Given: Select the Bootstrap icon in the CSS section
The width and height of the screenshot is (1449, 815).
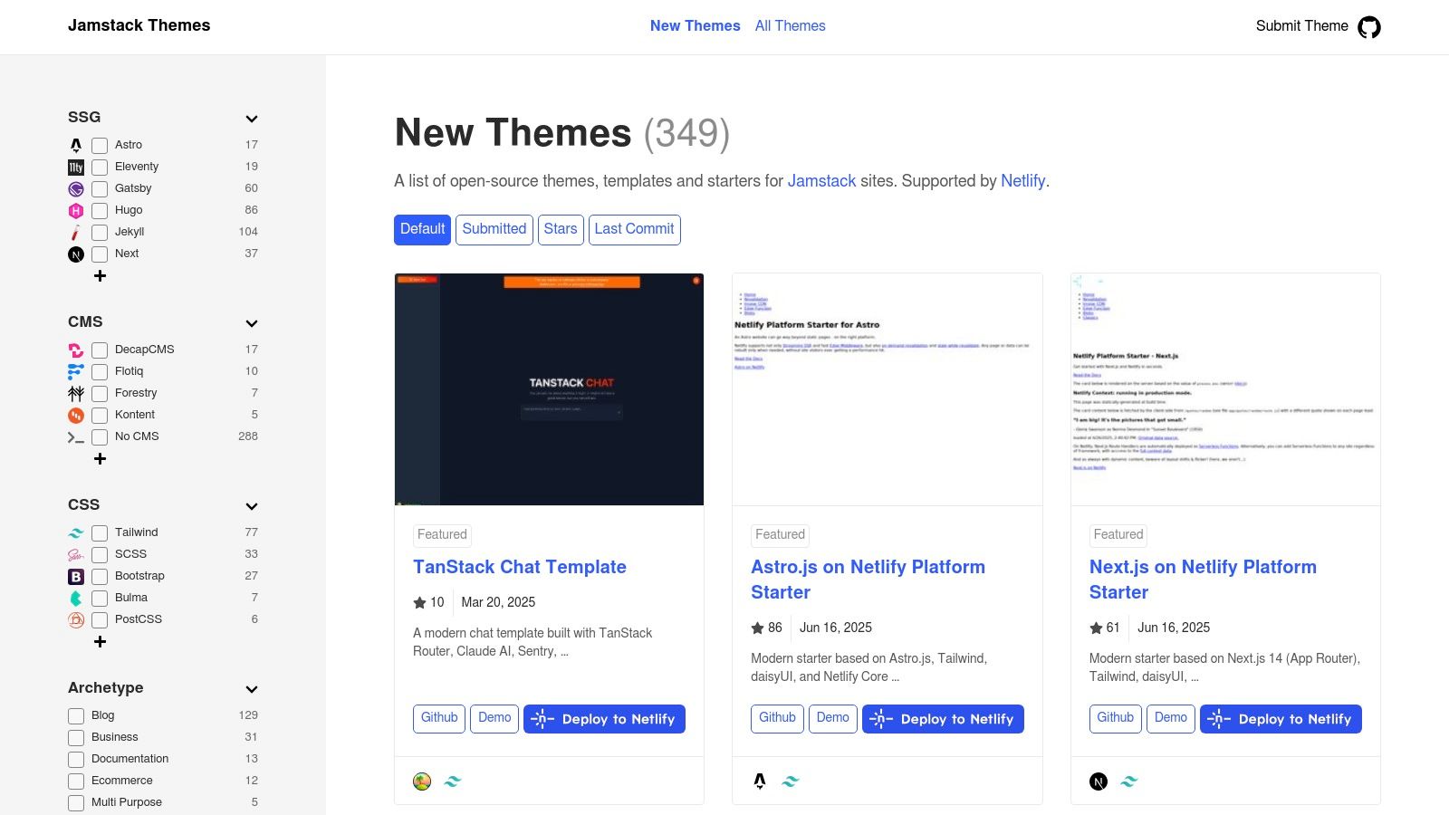Looking at the screenshot, I should 76,576.
